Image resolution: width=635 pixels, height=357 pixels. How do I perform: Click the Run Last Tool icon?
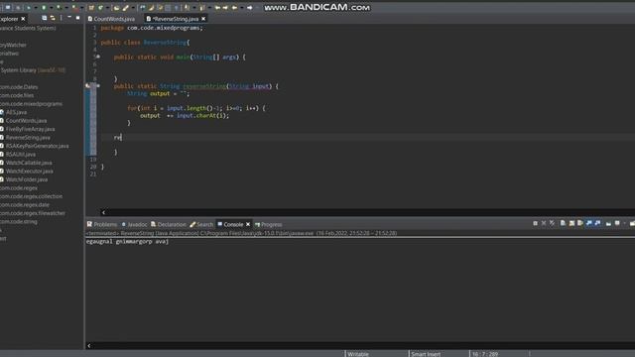(75, 7)
